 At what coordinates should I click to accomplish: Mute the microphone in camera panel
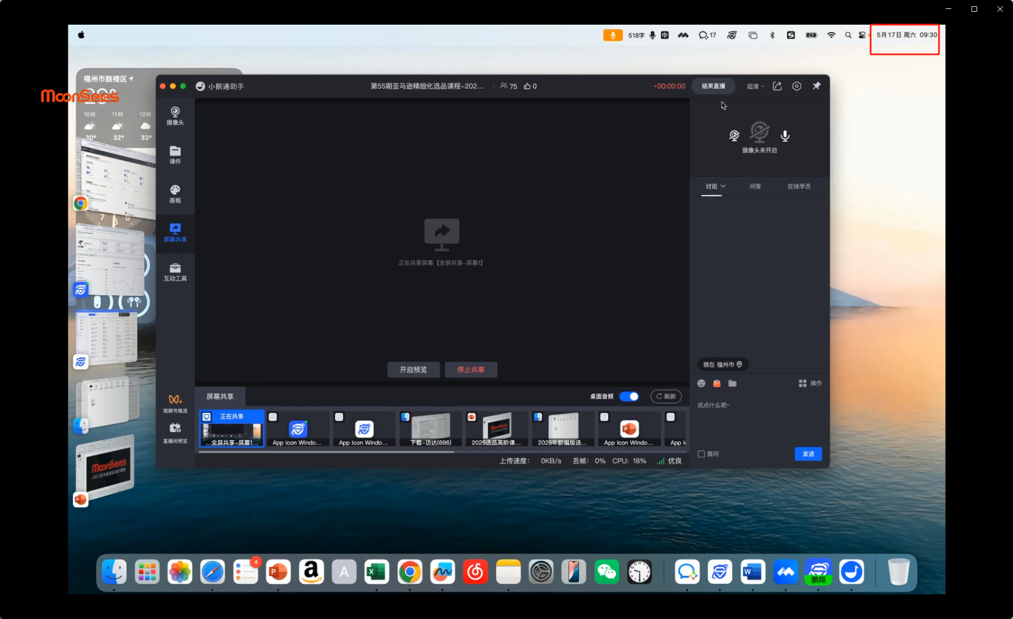click(x=785, y=136)
